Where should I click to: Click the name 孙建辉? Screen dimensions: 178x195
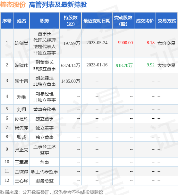tap(21, 119)
